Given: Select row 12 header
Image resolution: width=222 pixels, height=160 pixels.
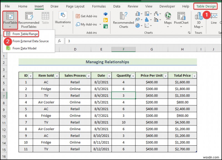Looking at the screenshot, I should 4,130.
